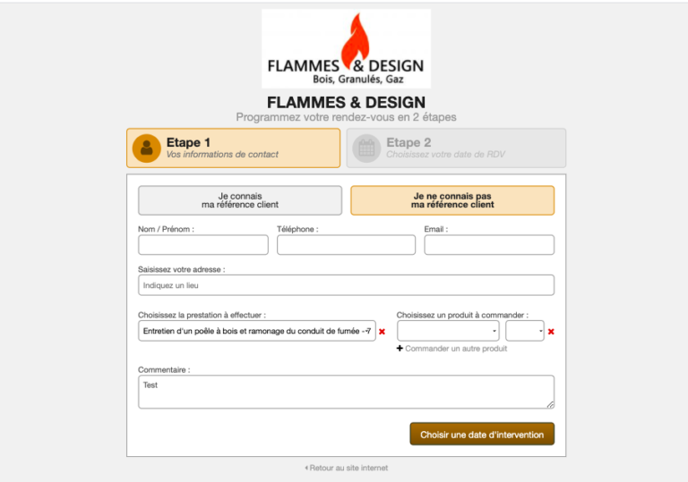688x482 pixels.
Task: Open the small product quantity dropdown
Action: (524, 331)
